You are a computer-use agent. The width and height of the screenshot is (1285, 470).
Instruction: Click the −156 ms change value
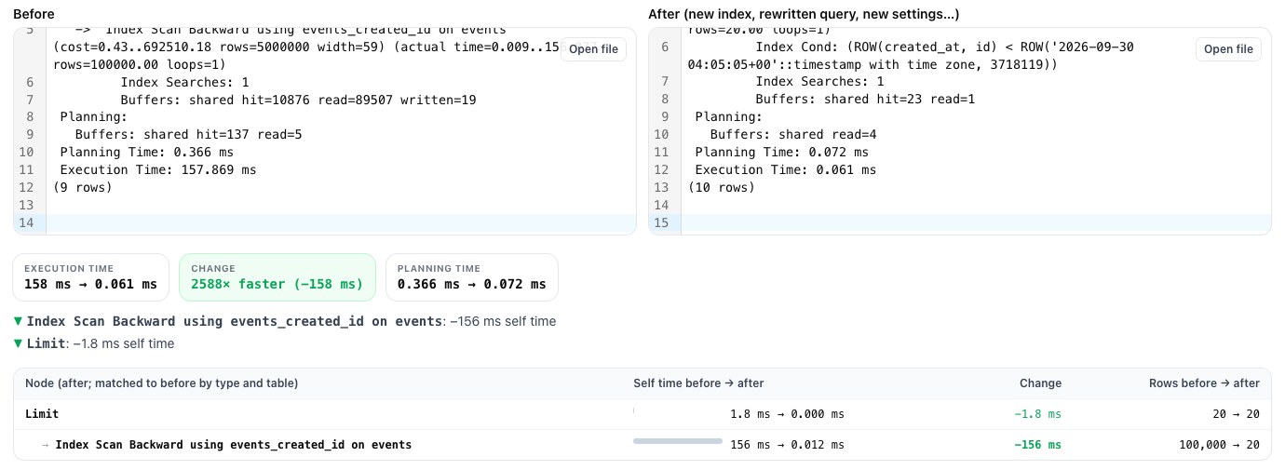point(1037,445)
